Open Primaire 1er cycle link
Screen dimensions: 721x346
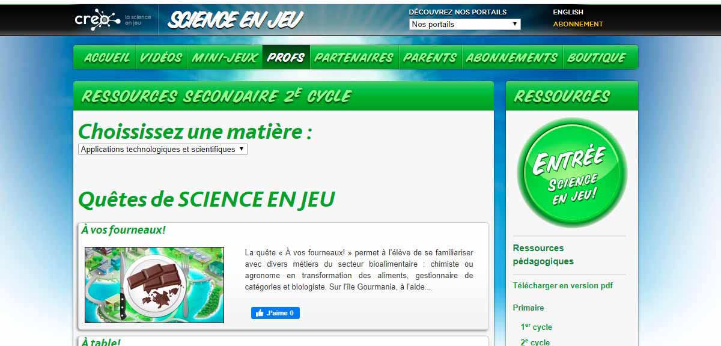pos(537,327)
